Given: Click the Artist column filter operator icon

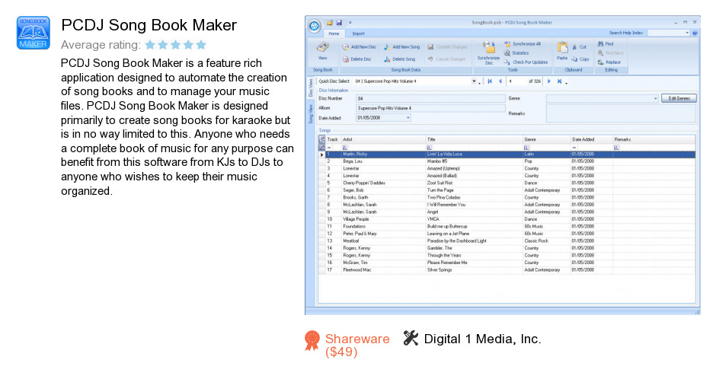Looking at the screenshot, I should coord(345,148).
